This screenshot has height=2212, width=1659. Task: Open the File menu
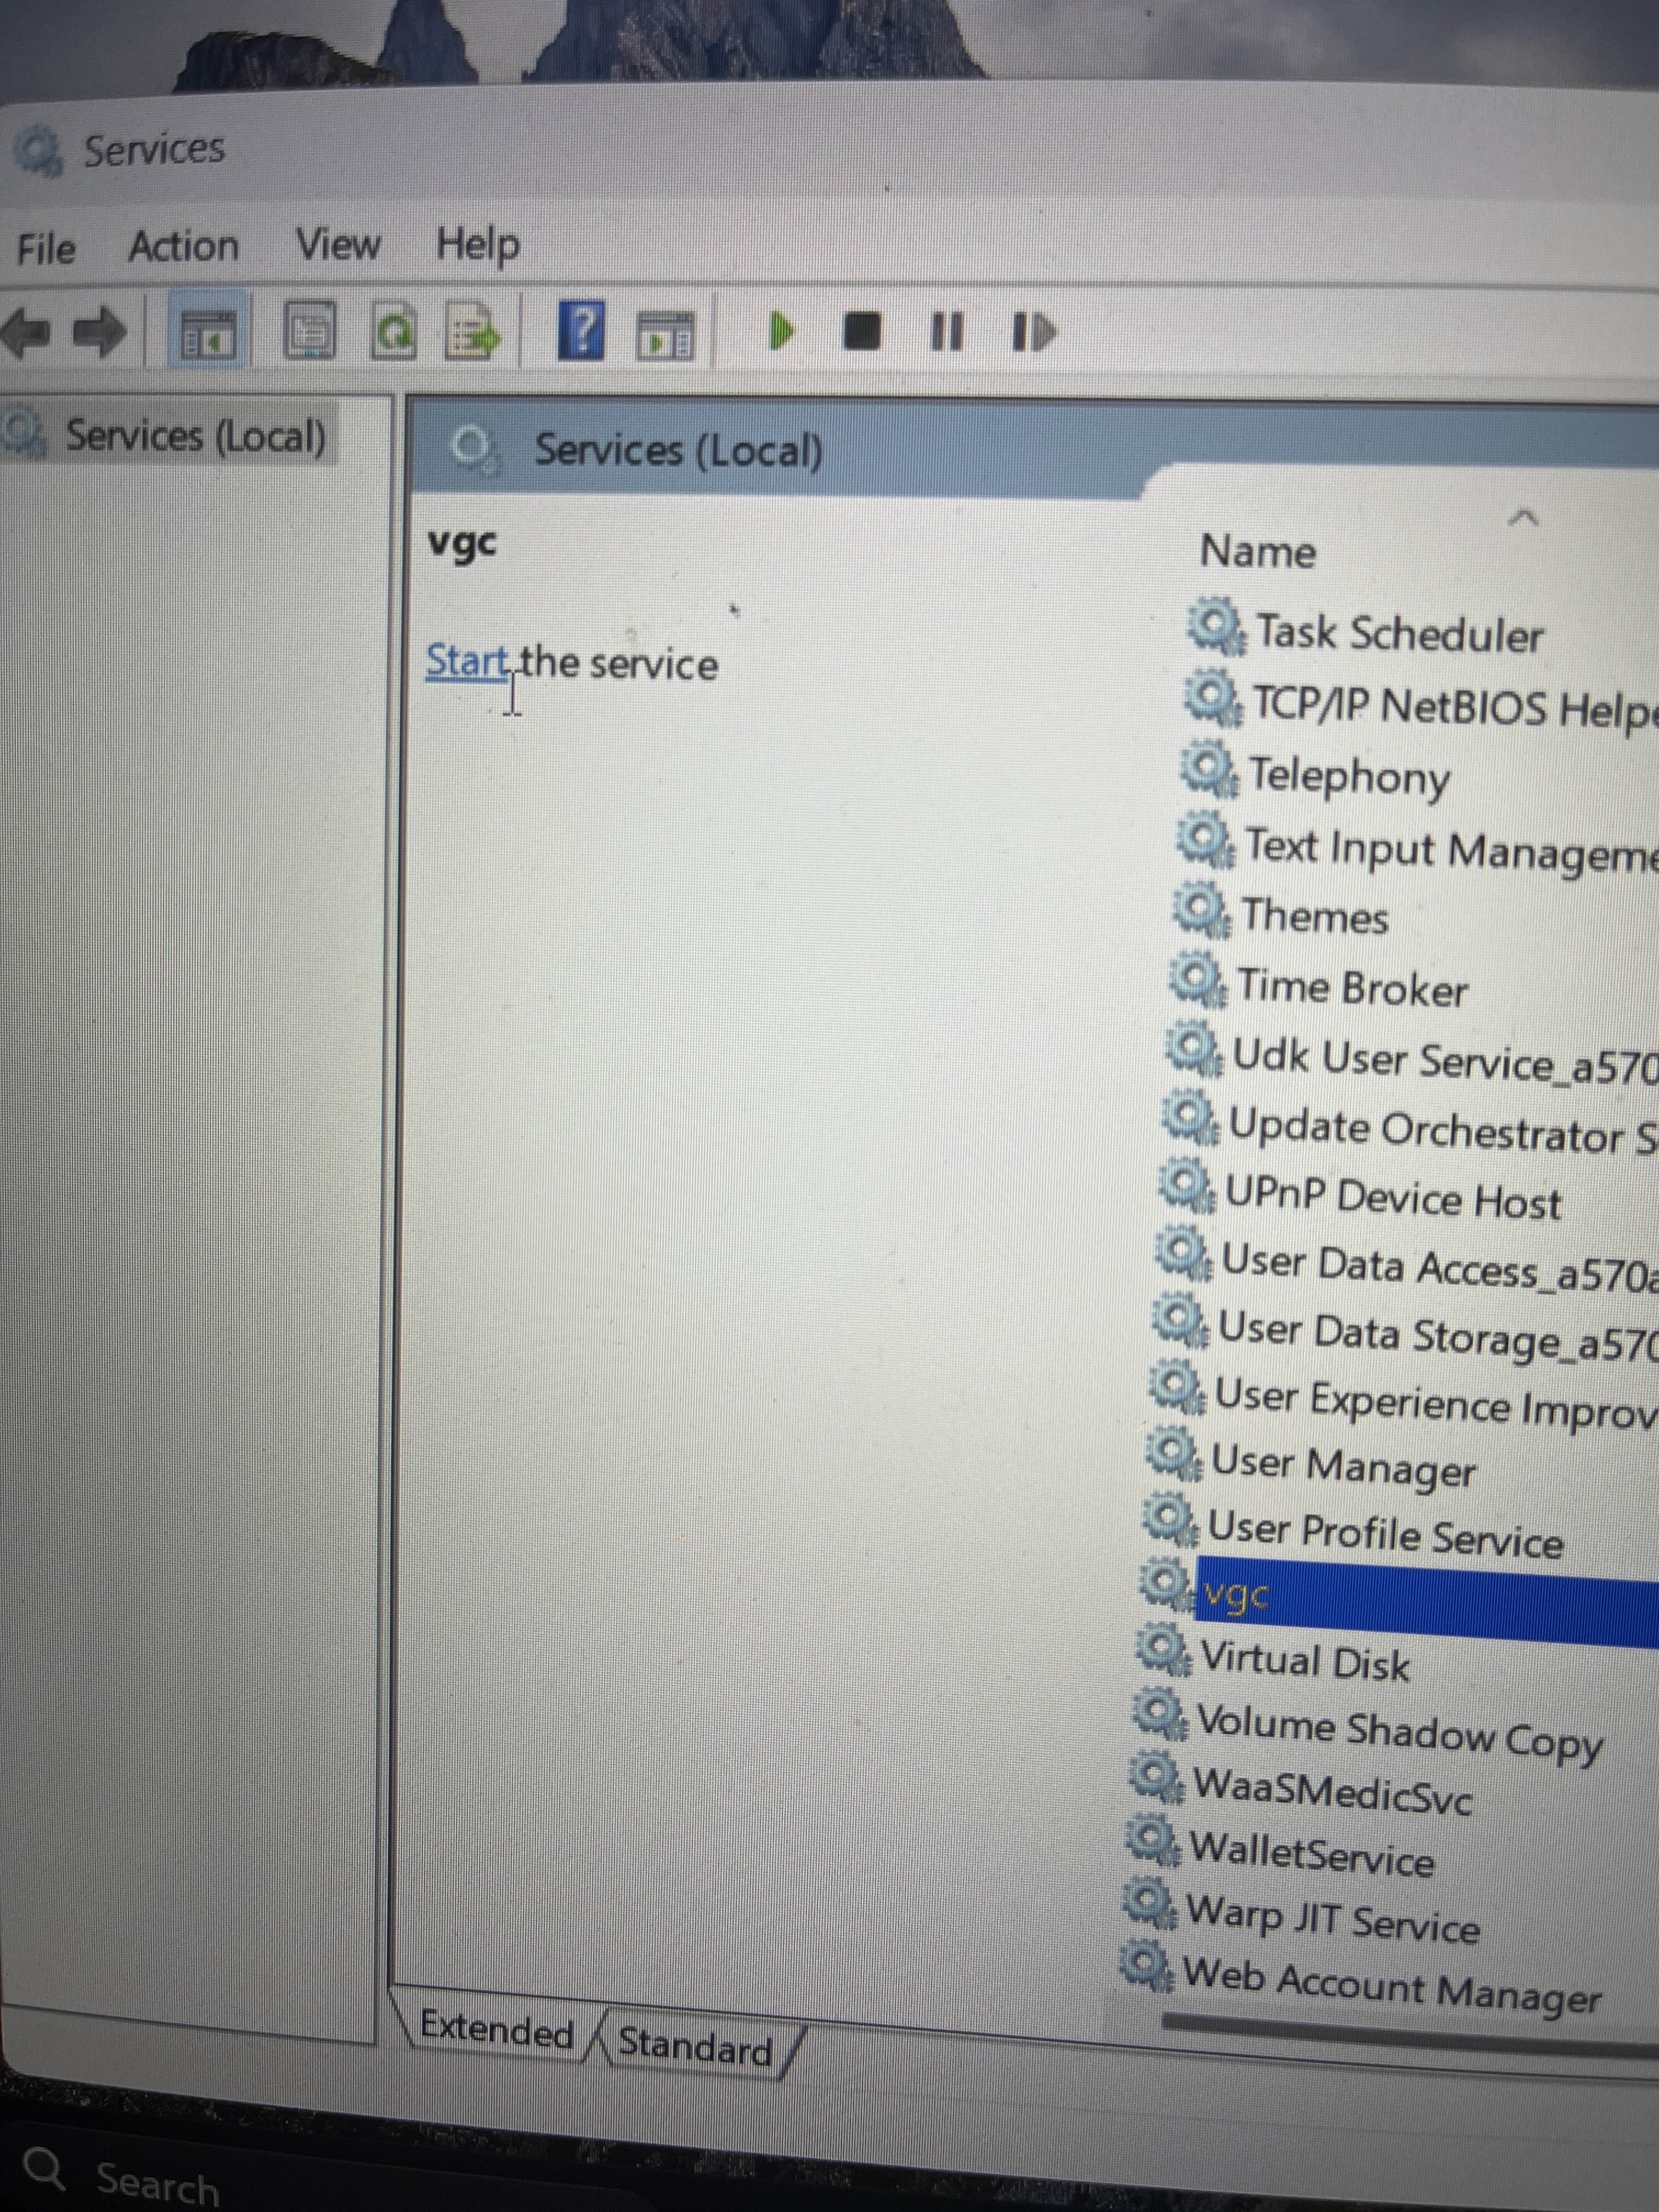46,248
